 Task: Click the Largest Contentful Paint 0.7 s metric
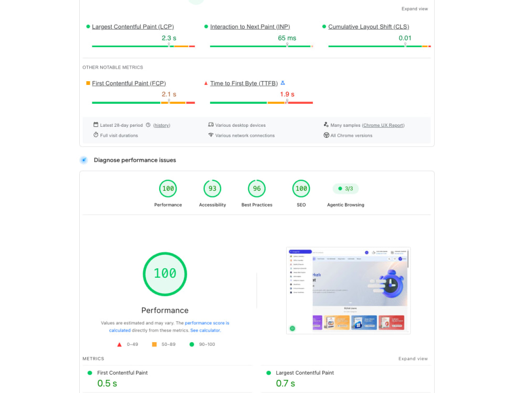pos(346,379)
